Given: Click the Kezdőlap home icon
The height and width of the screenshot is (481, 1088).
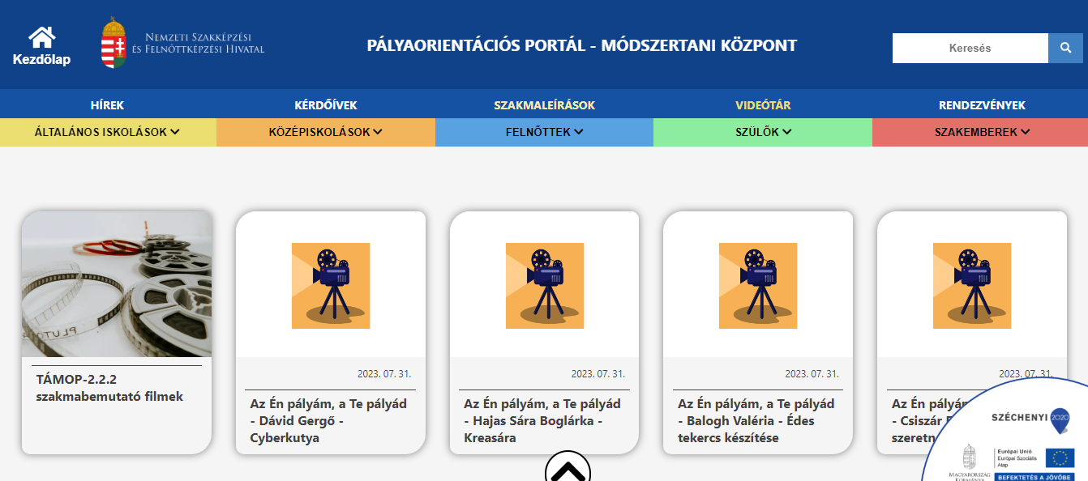Looking at the screenshot, I should 42,37.
